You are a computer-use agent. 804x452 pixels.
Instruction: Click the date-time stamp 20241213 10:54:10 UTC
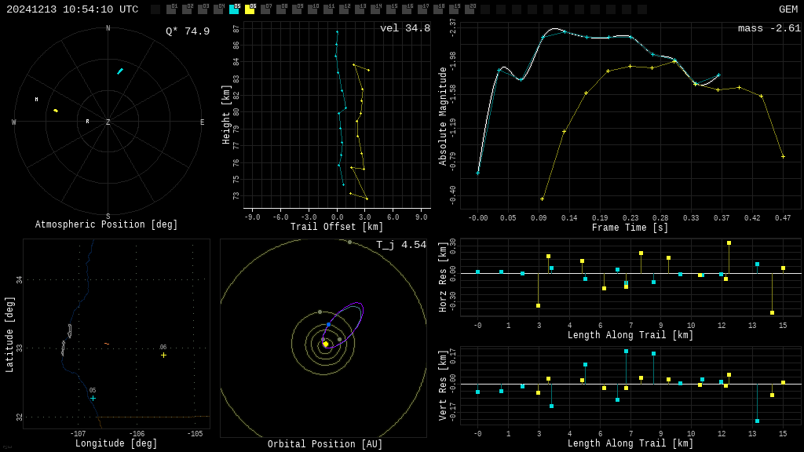(72, 9)
